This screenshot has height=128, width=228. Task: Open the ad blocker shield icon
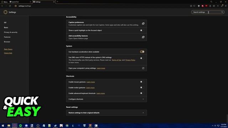pyautogui.click(x=199, y=6)
